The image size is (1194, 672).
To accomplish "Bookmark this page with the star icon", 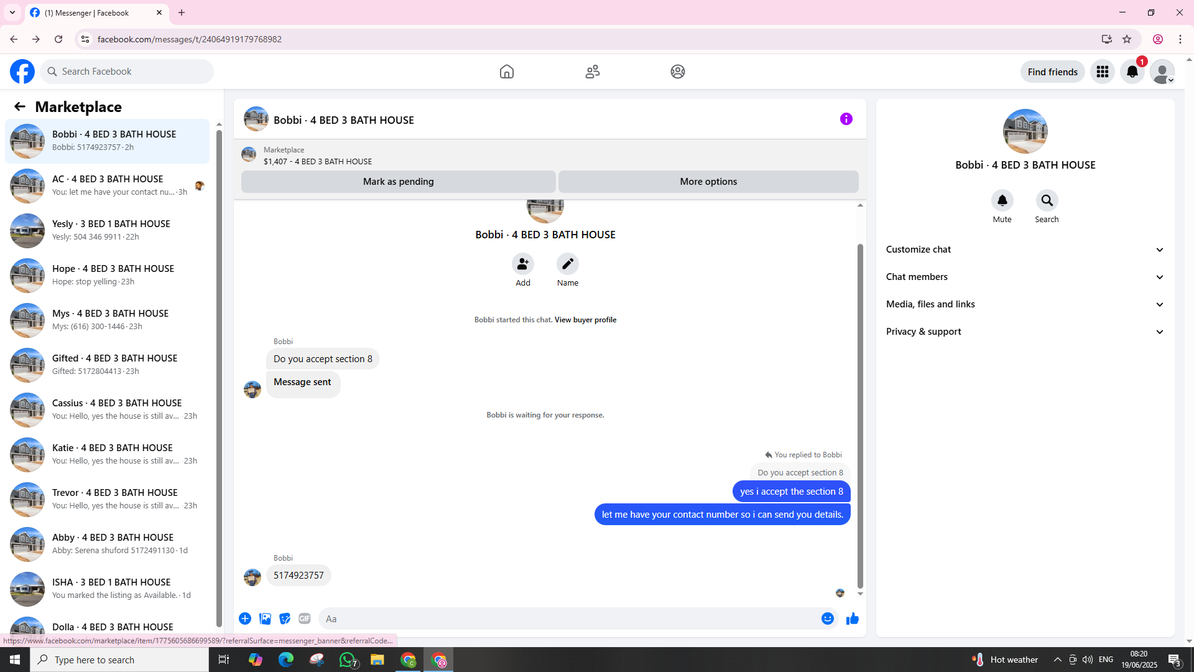I will click(x=1127, y=39).
